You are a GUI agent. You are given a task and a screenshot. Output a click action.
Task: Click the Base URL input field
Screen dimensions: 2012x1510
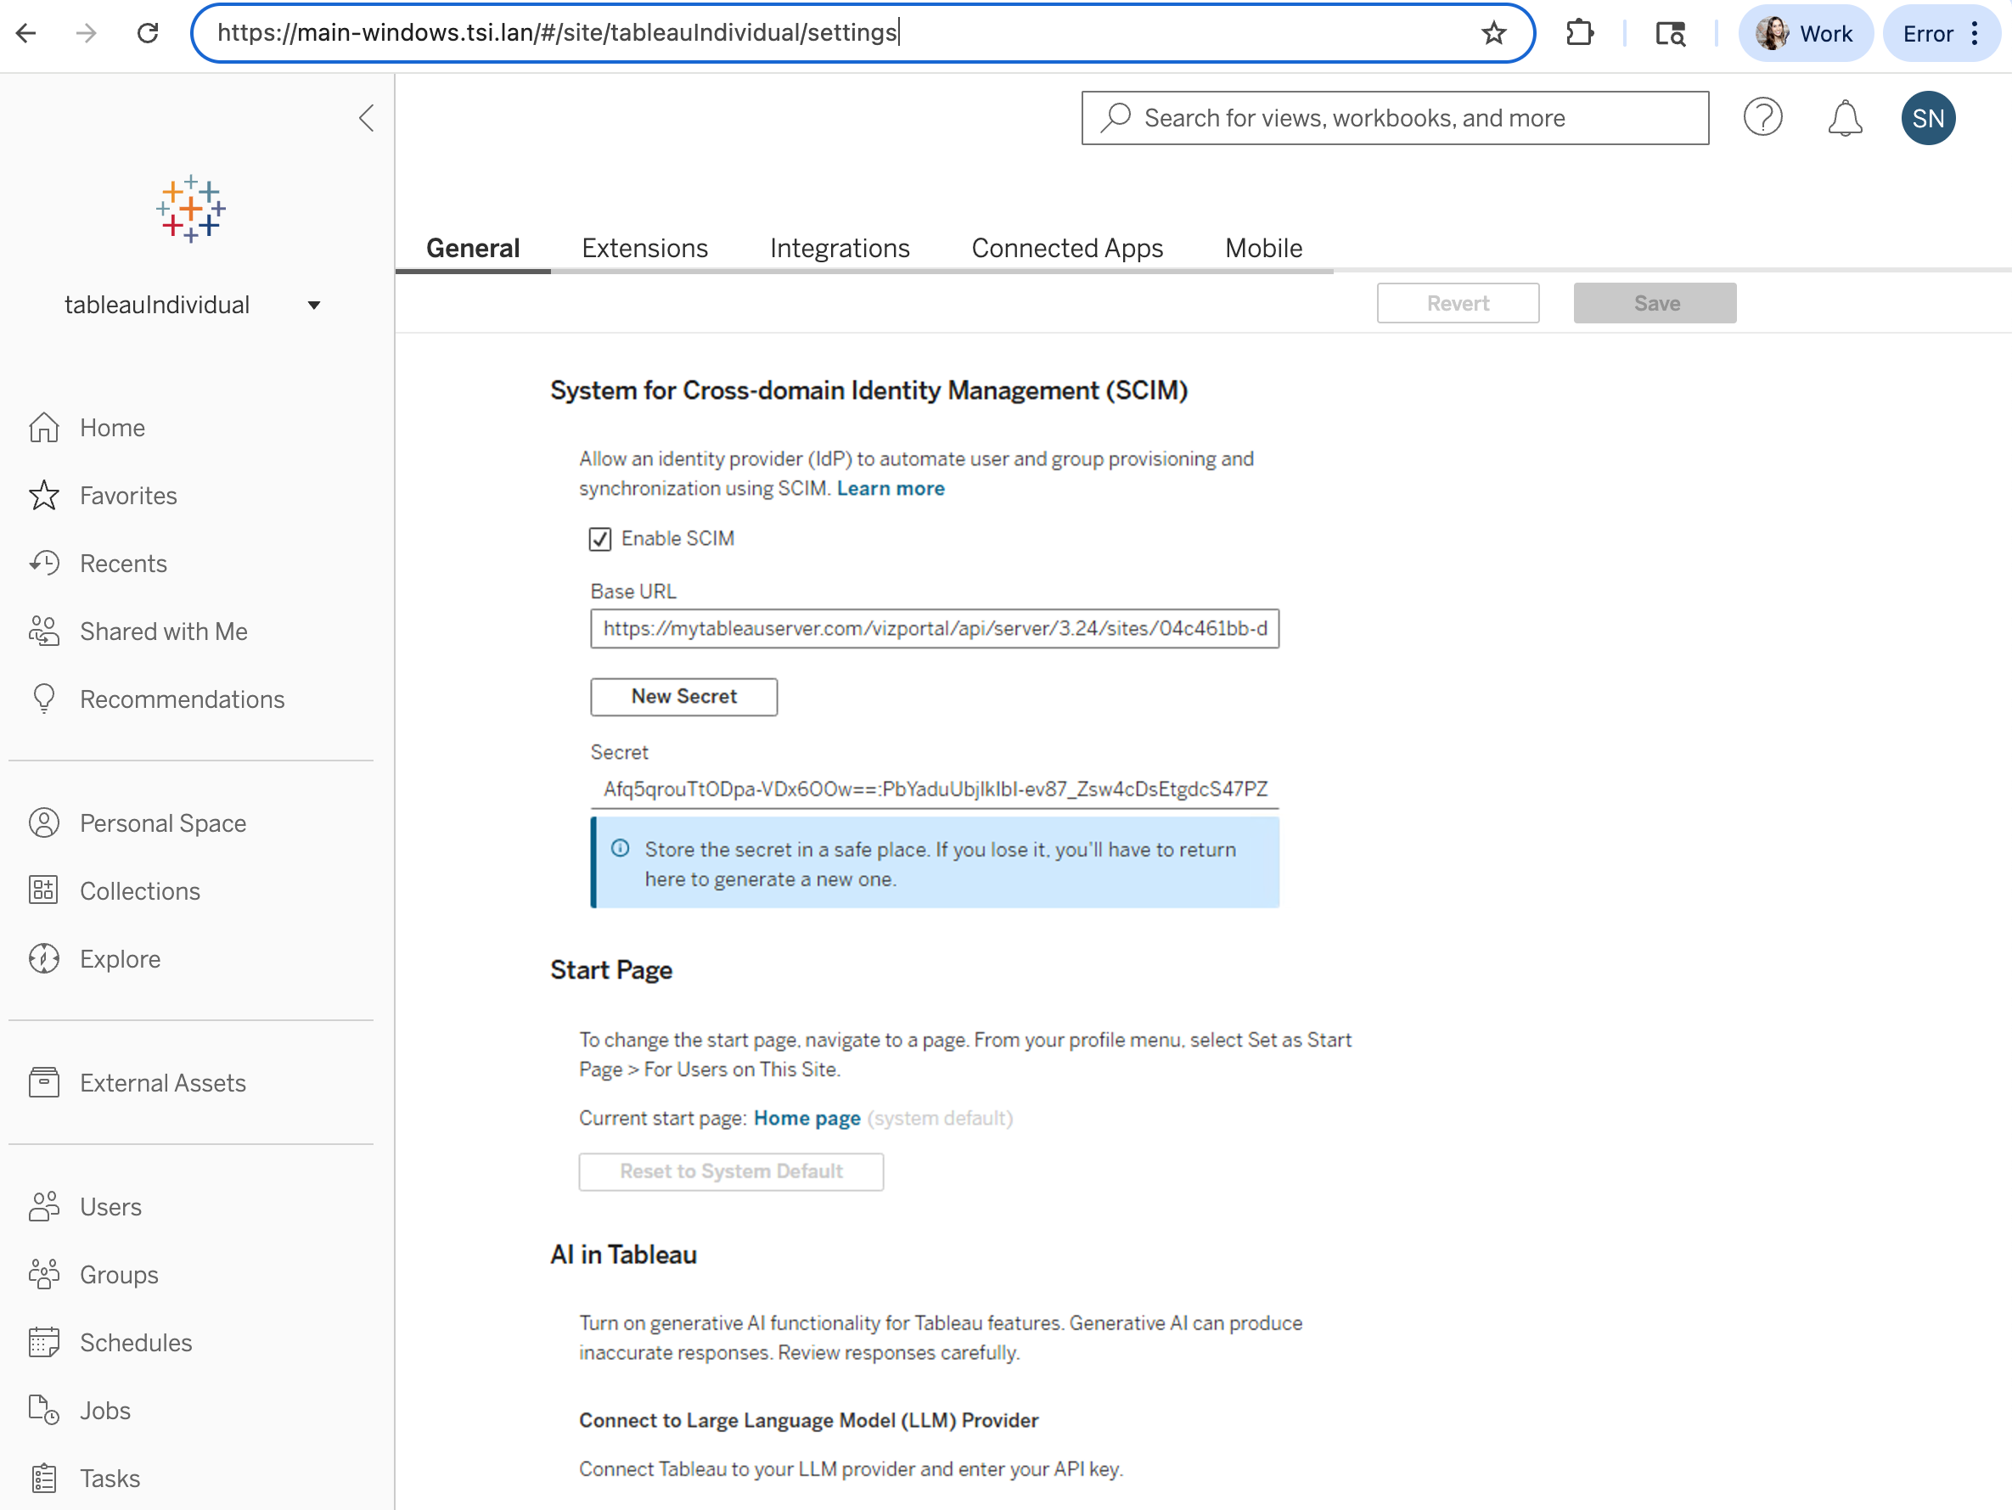[x=933, y=629]
